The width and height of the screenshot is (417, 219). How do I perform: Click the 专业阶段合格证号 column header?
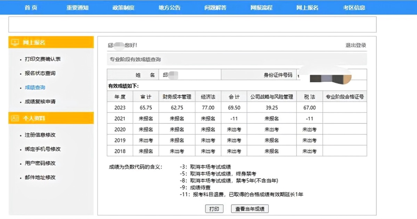click(x=345, y=97)
